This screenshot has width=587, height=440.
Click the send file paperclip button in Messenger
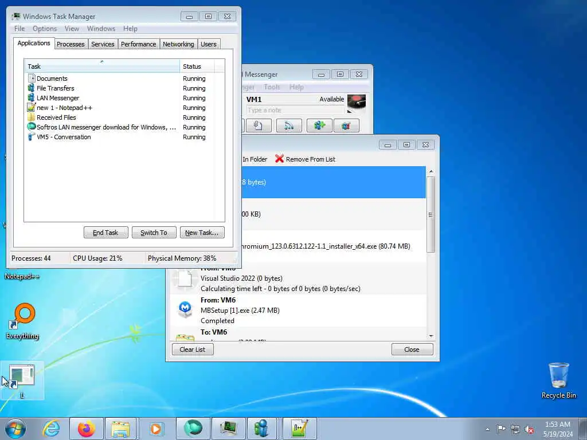259,125
